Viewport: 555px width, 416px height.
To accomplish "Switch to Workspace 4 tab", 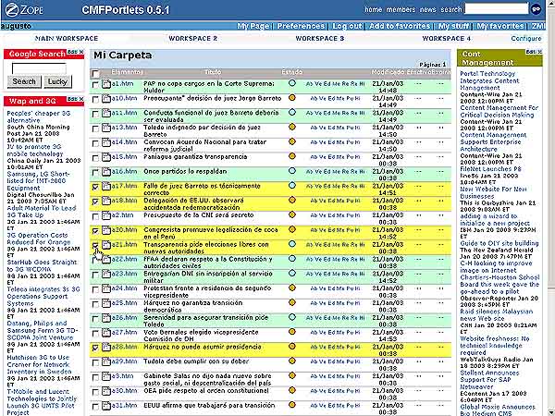I will point(446,38).
